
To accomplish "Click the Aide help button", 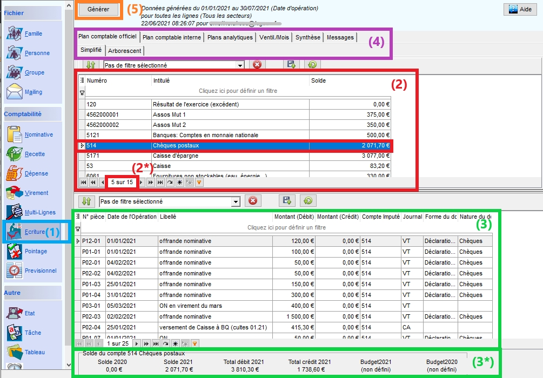I will coord(520,10).
